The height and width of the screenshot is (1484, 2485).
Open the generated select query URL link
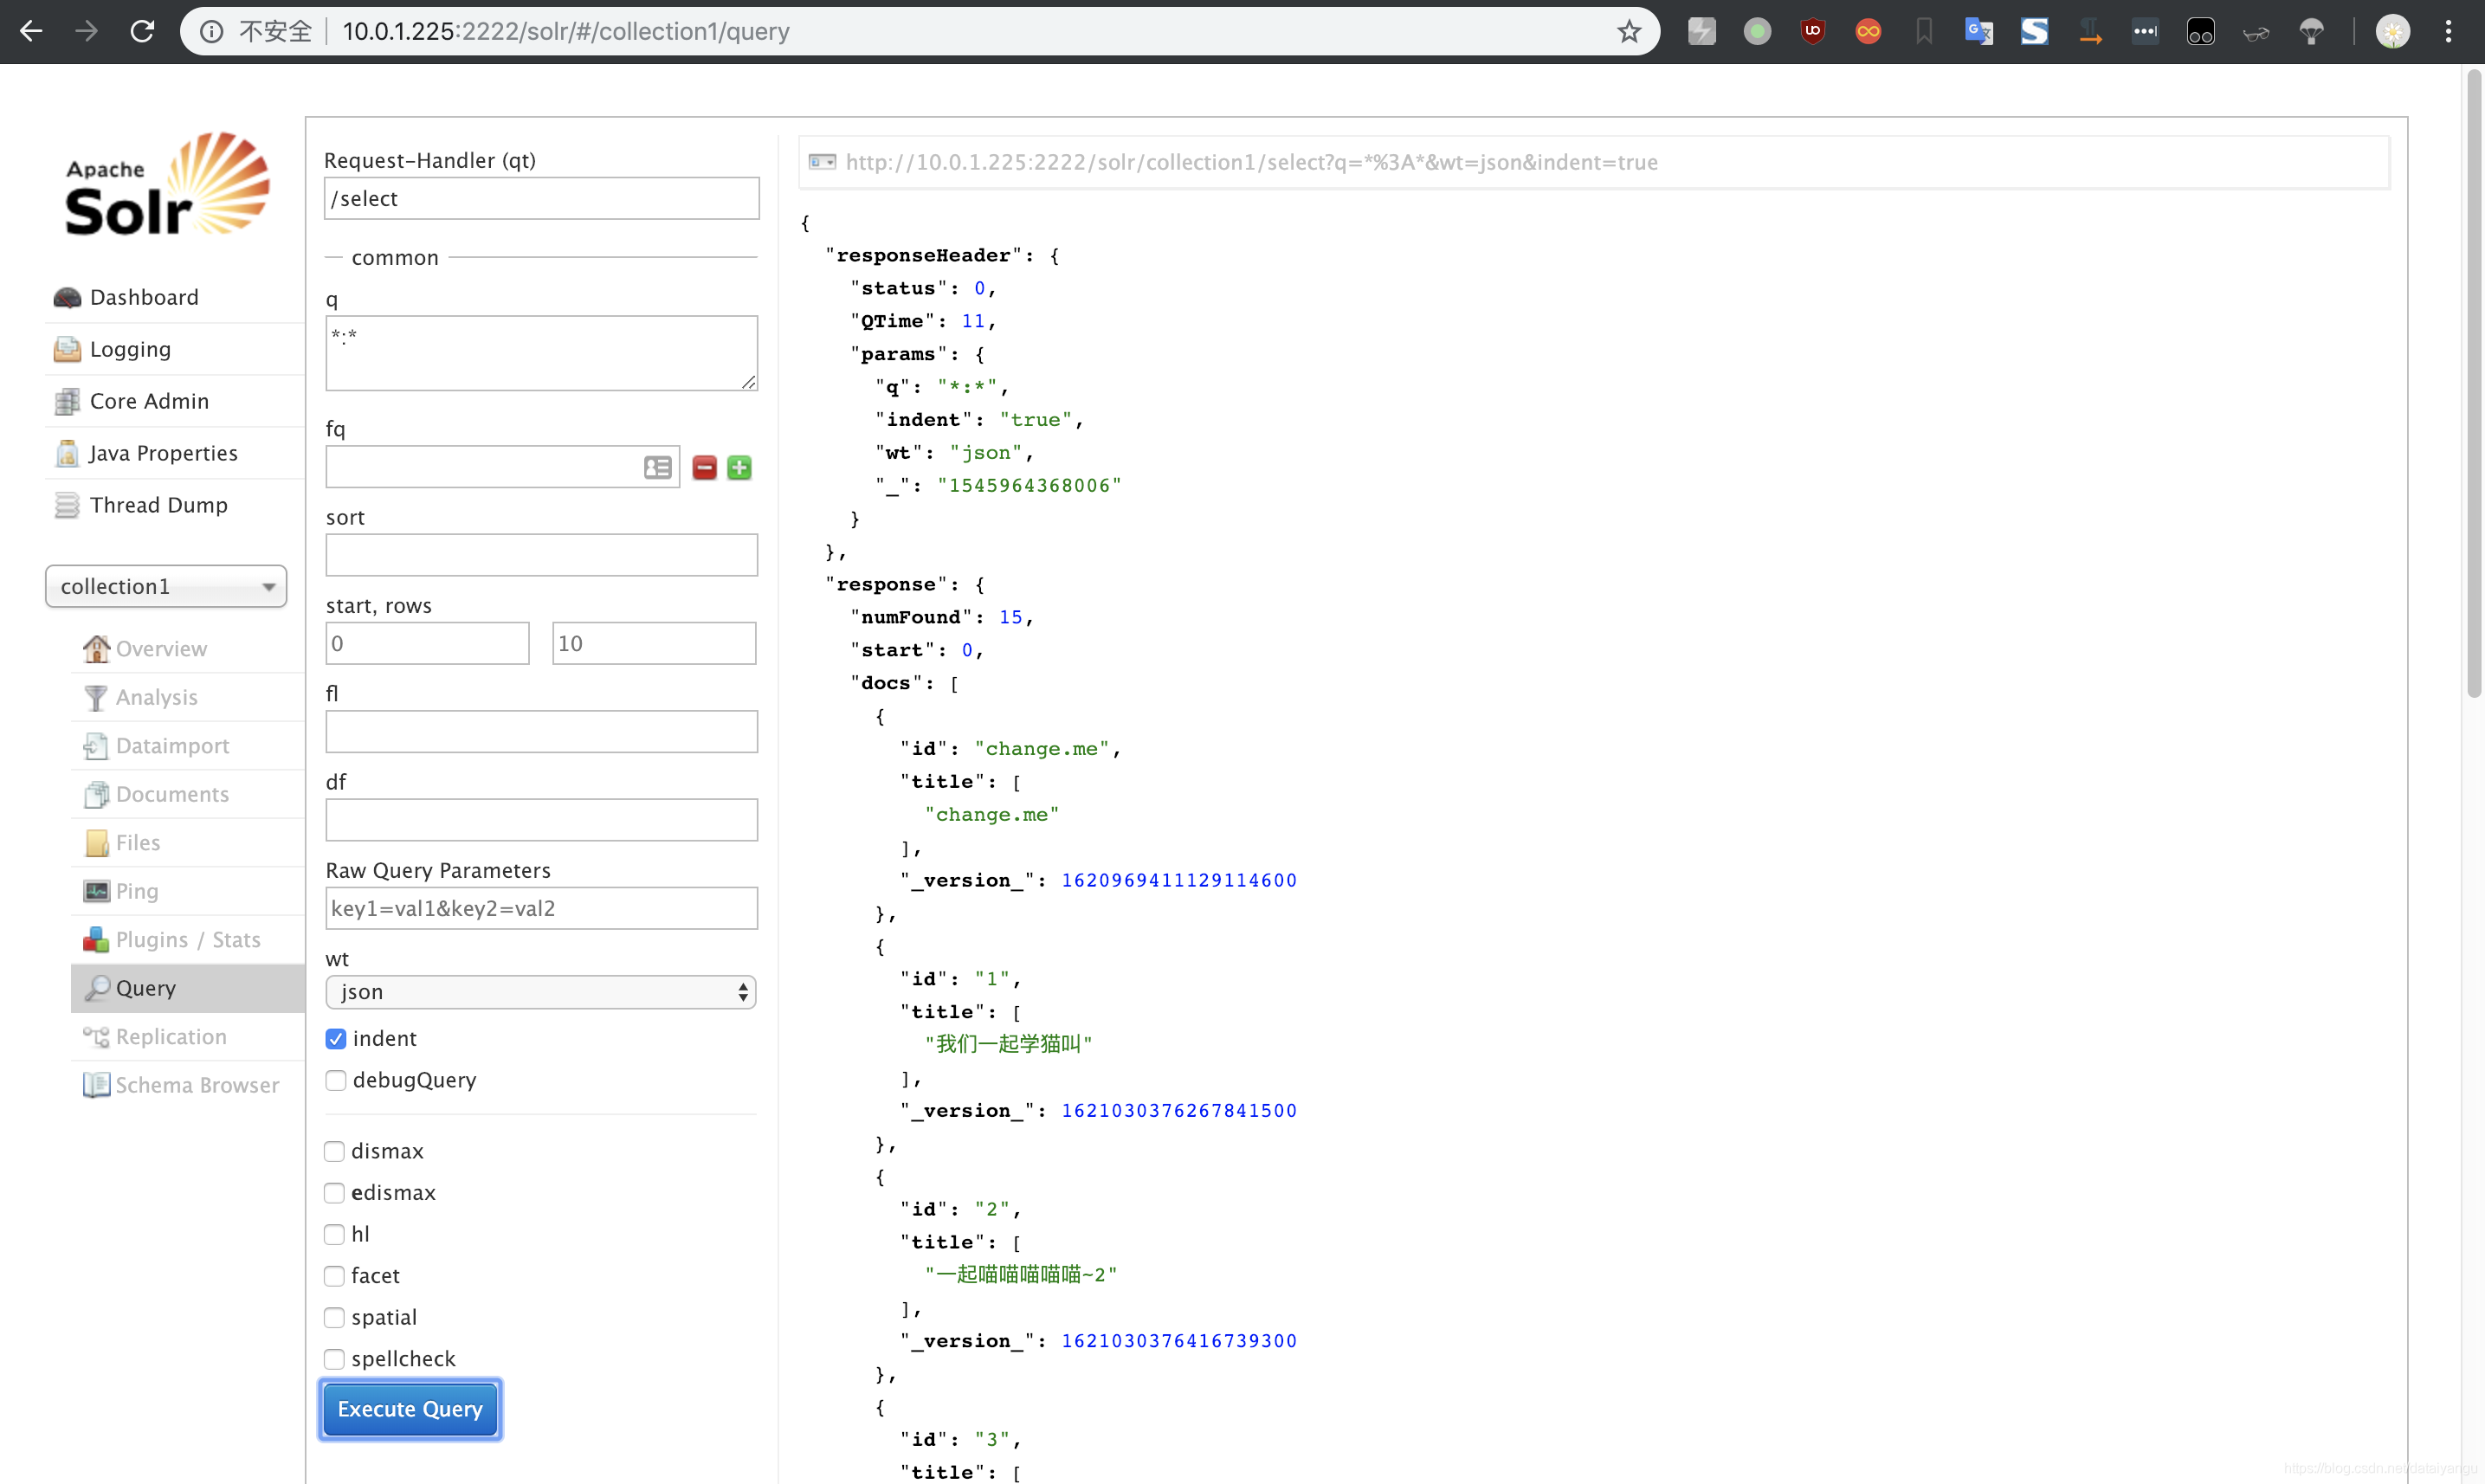pyautogui.click(x=1250, y=162)
